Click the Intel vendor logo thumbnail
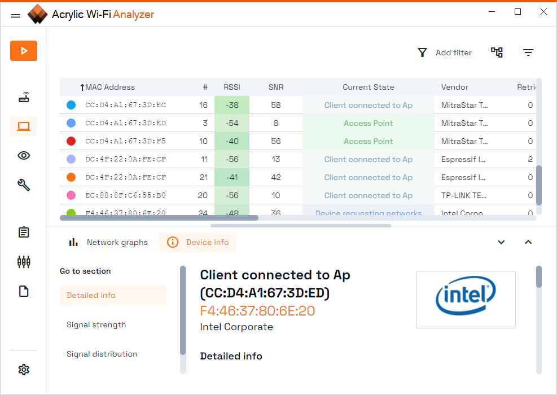This screenshot has height=395, width=557. [x=466, y=300]
